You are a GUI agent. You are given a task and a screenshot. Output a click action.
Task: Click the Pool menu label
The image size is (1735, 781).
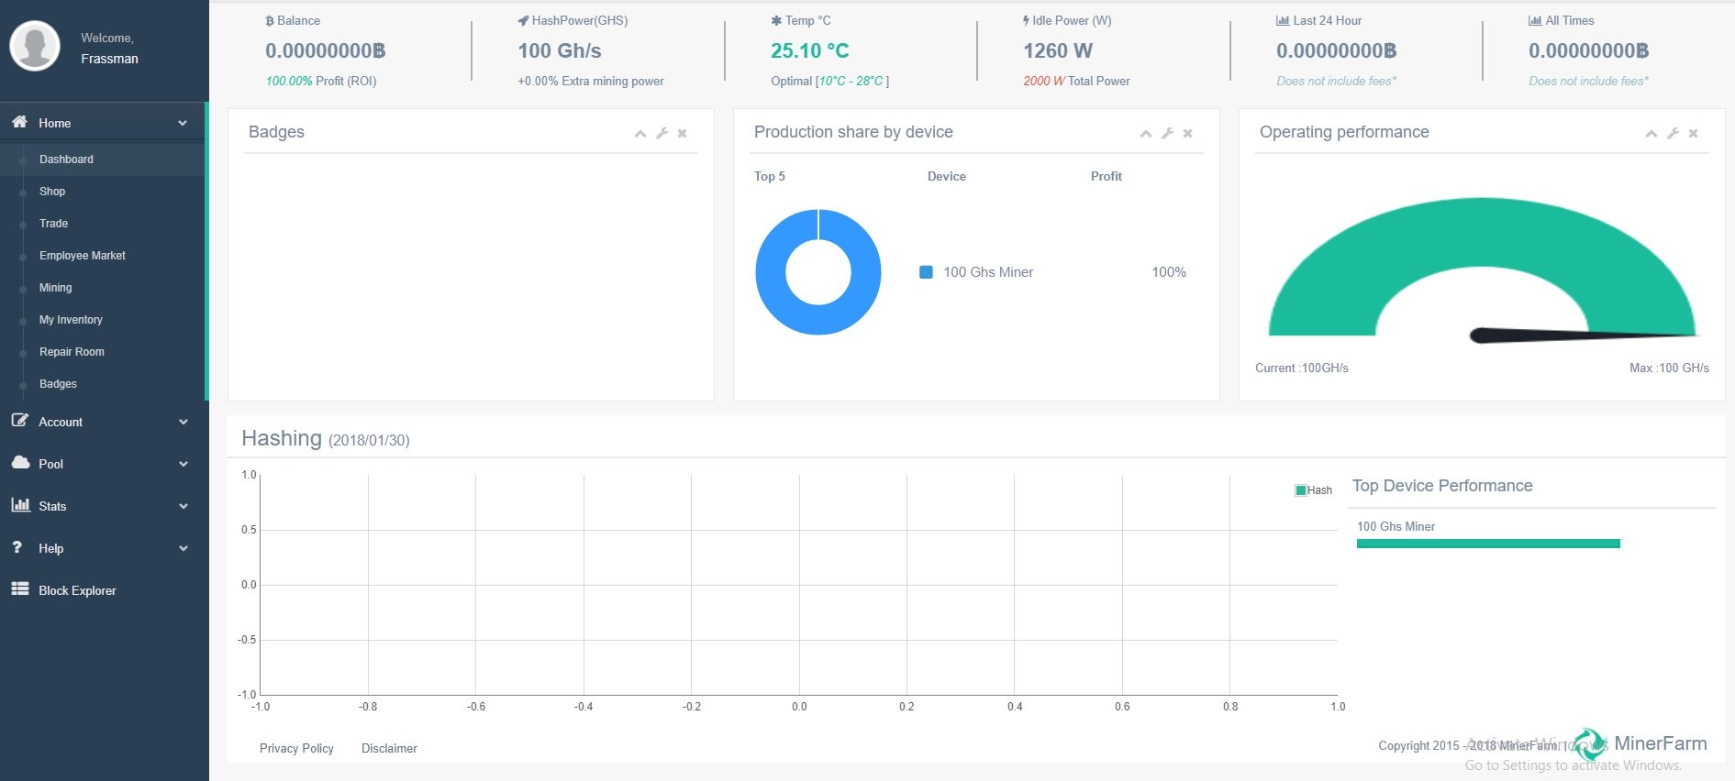pyautogui.click(x=50, y=464)
